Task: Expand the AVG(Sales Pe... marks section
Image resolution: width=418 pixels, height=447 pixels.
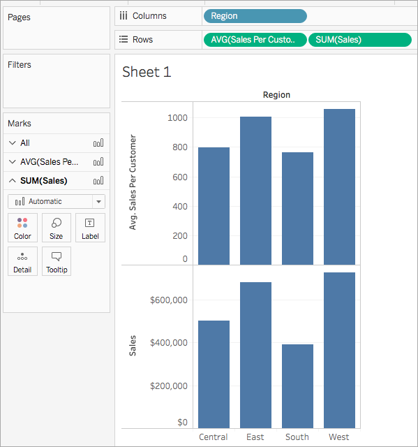Action: pos(13,161)
